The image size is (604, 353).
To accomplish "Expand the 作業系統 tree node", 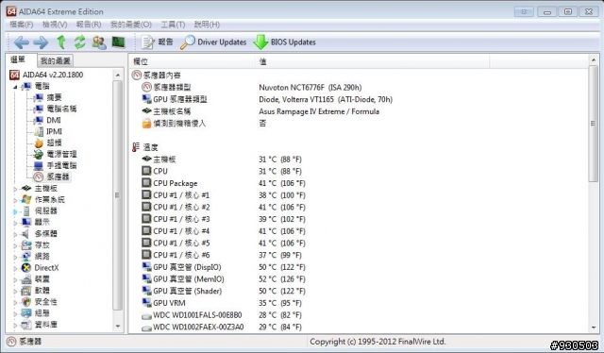I will point(15,200).
